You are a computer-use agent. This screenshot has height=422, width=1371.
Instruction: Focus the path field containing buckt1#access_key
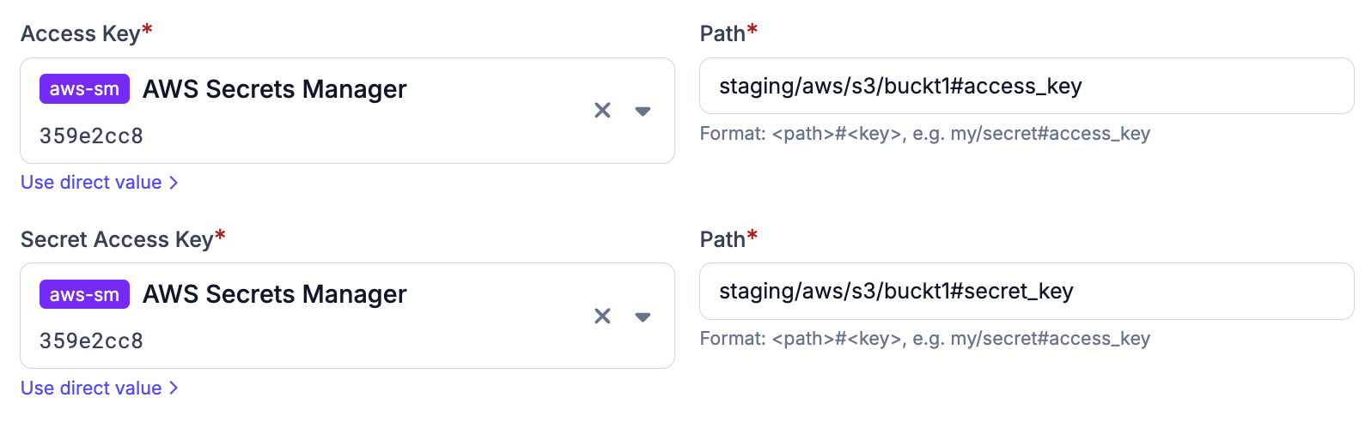point(1027,86)
